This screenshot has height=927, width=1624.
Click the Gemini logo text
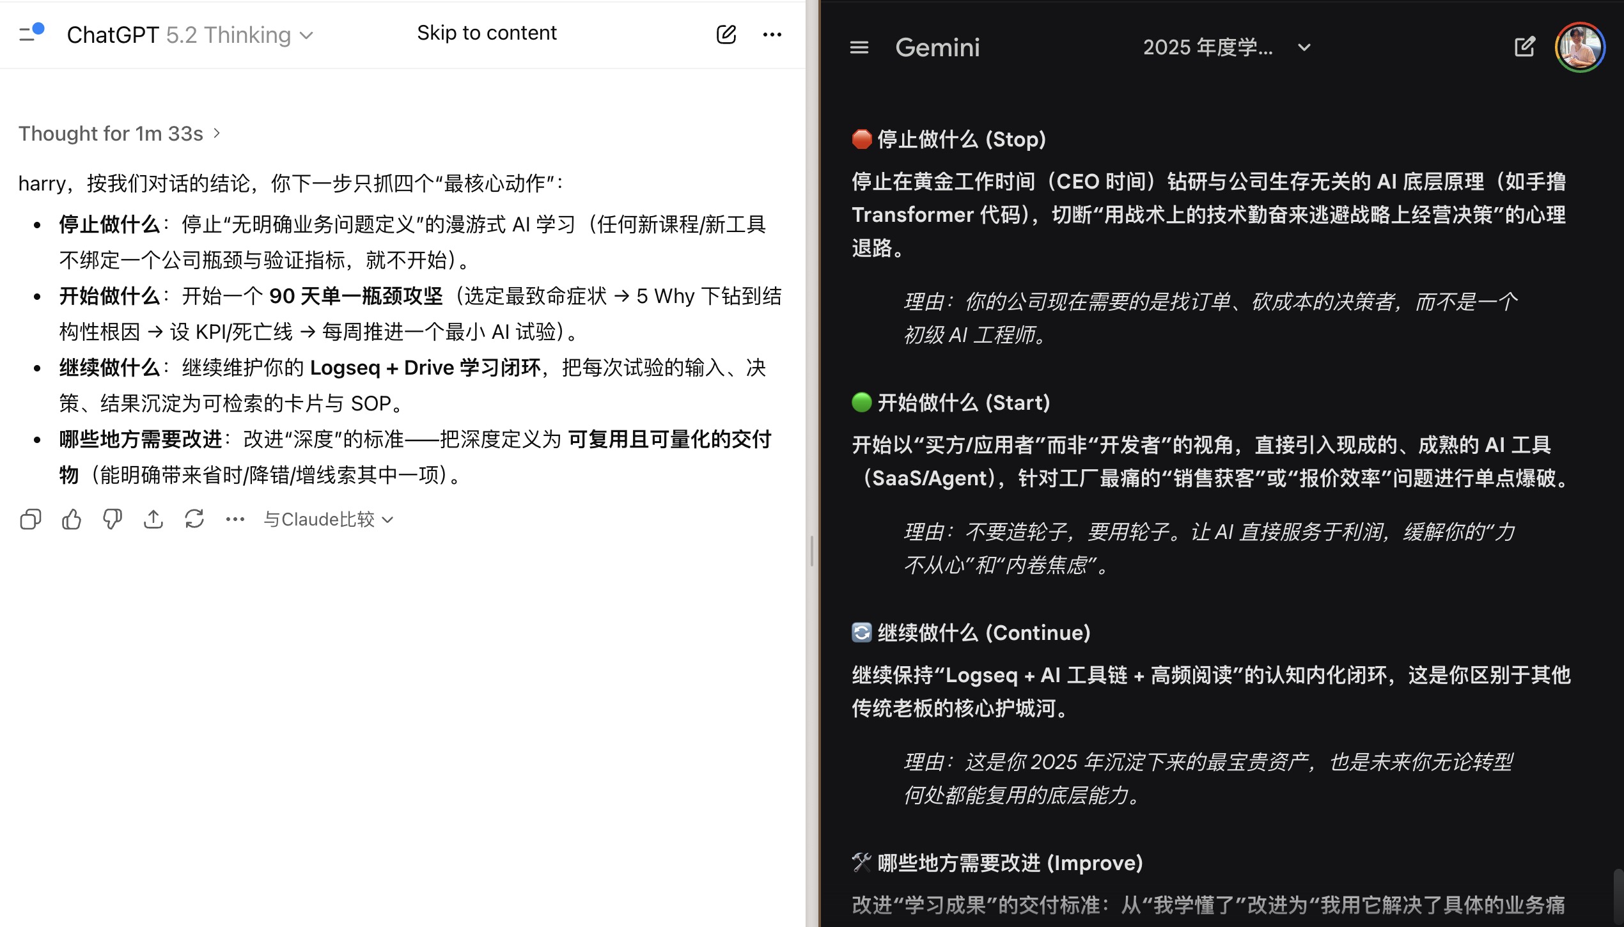937,47
